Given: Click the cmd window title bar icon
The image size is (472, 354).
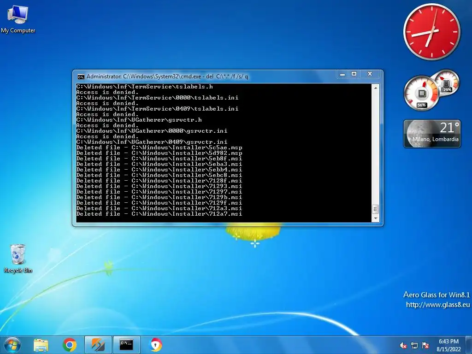Looking at the screenshot, I should coord(81,77).
